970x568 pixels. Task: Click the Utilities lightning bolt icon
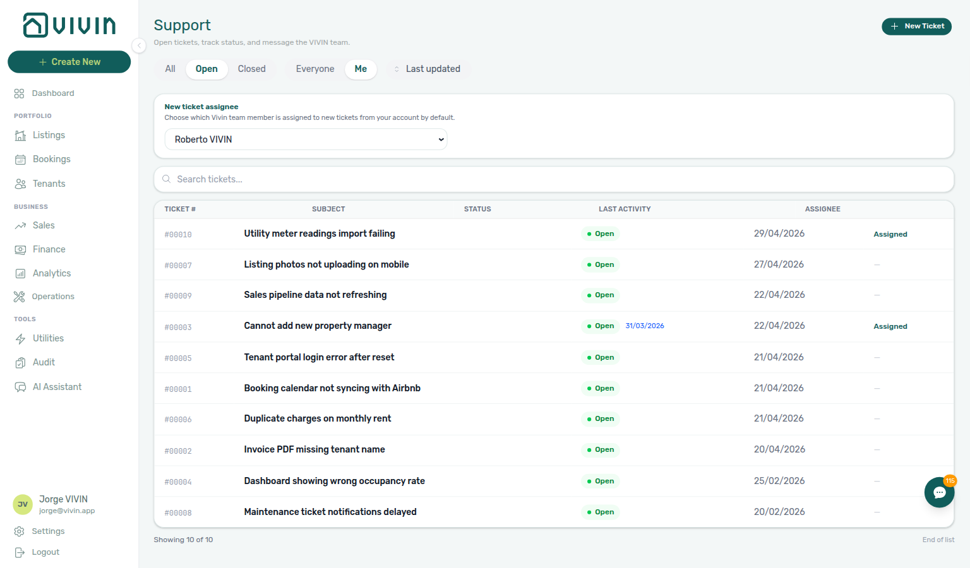20,339
